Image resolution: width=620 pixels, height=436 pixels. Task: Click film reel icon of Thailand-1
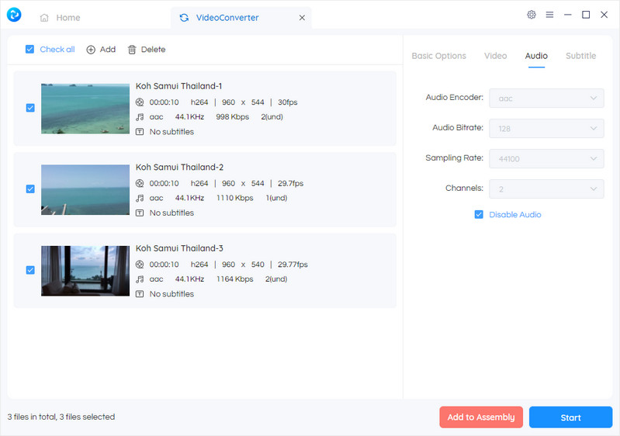(x=140, y=102)
